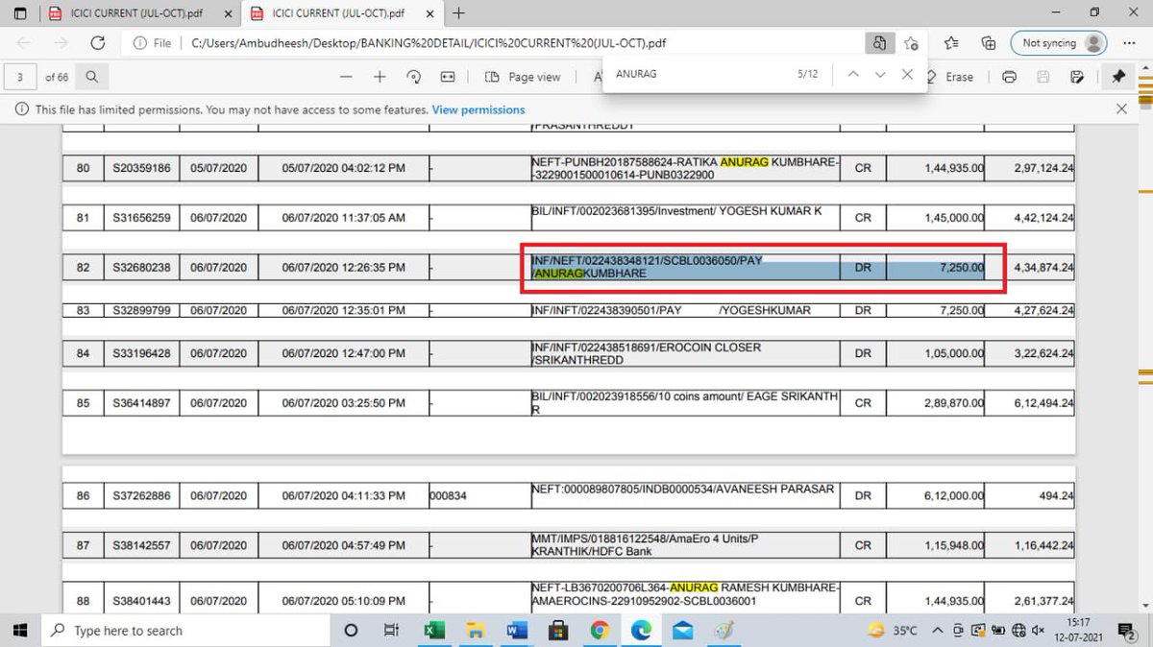Close the find bar
This screenshot has height=647, width=1153.
pyautogui.click(x=907, y=74)
